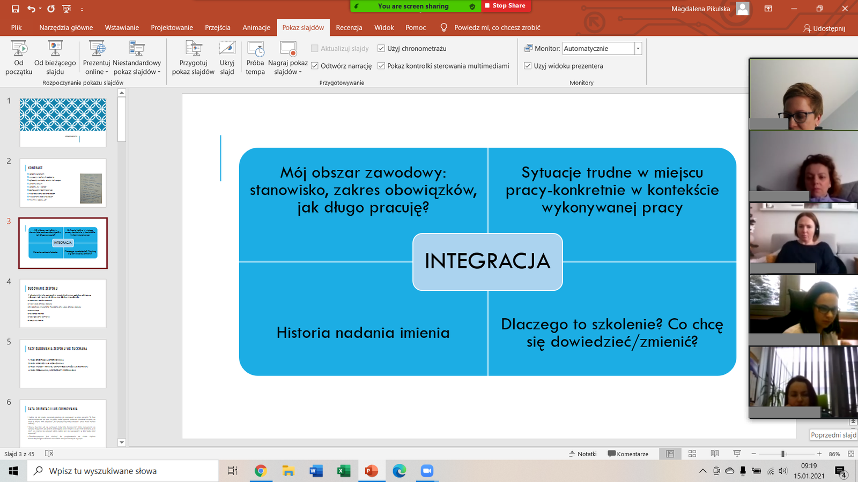The image size is (858, 482).
Task: Click the Udostępnij share button
Action: pos(824,28)
